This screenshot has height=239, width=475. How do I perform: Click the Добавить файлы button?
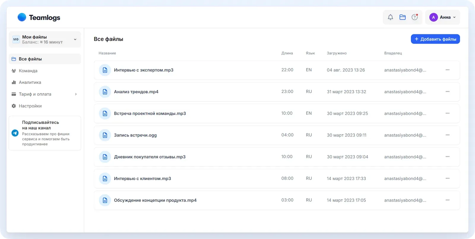[435, 39]
